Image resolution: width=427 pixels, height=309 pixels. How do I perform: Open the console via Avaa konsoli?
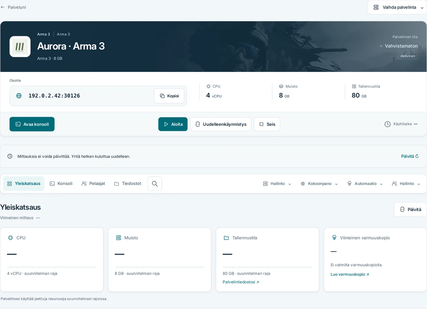[32, 124]
